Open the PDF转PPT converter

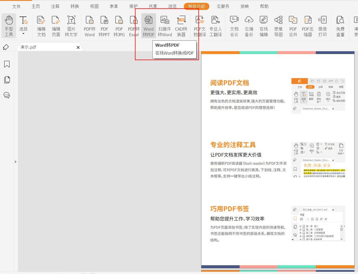[x=104, y=25]
